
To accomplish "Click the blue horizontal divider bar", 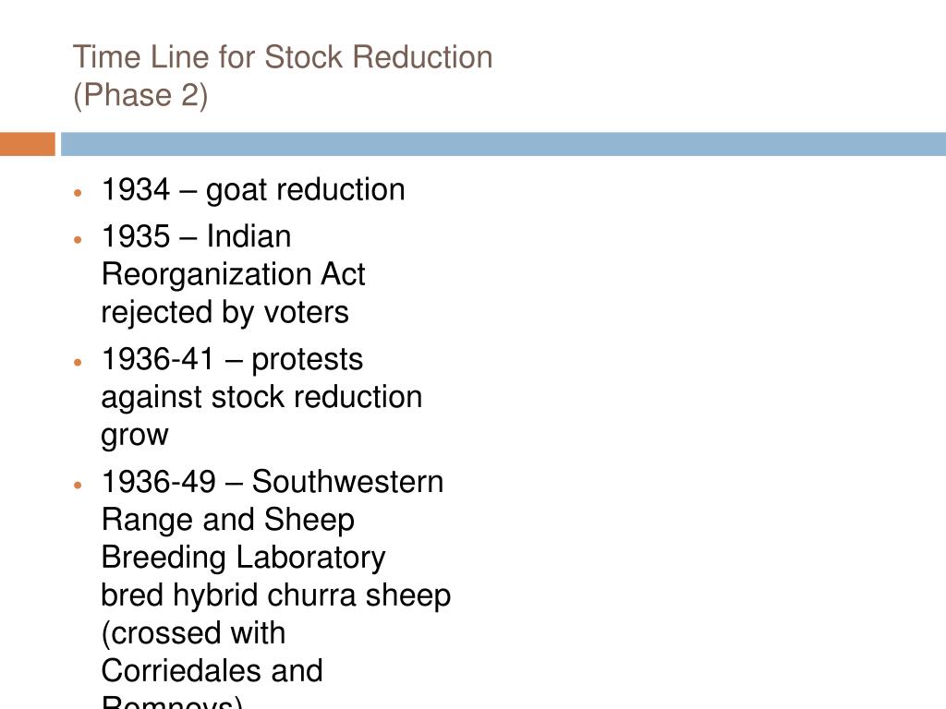I will [503, 144].
